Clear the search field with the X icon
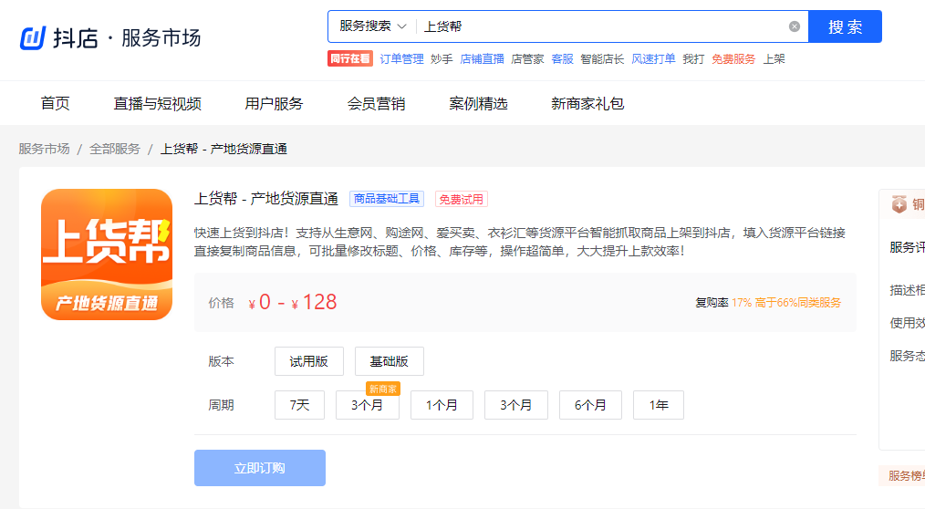 point(794,26)
